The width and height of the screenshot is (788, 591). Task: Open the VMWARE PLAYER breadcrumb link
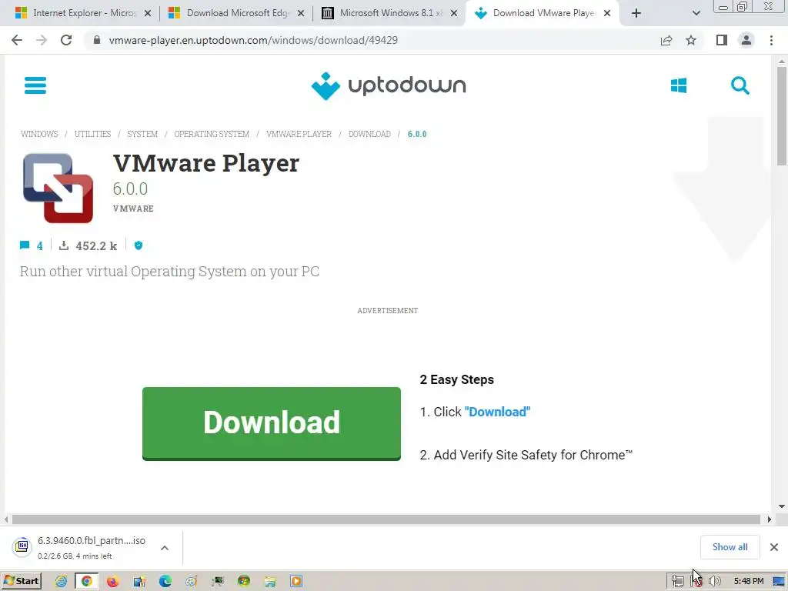pos(299,134)
